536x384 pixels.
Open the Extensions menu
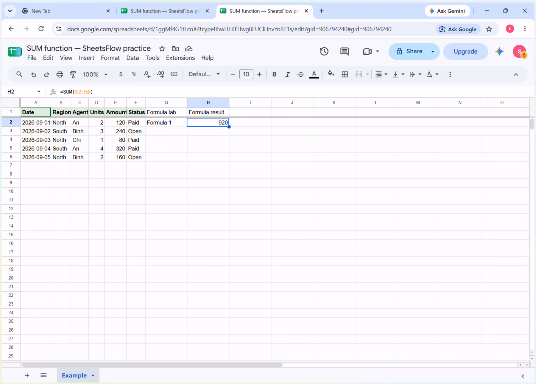(180, 58)
